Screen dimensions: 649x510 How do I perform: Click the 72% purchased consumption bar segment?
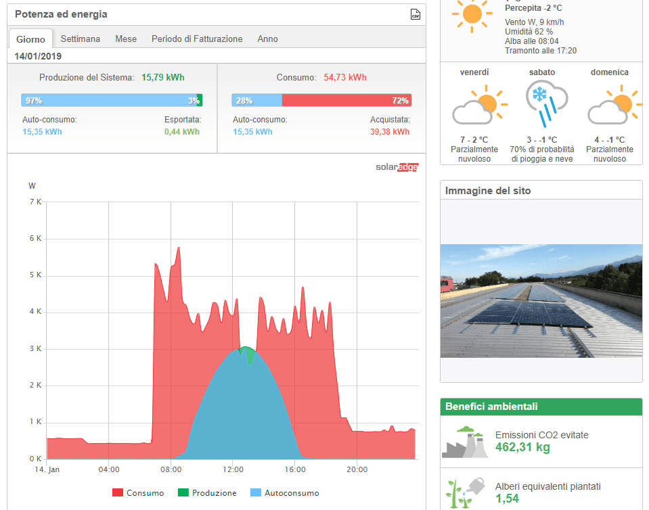pyautogui.click(x=347, y=101)
